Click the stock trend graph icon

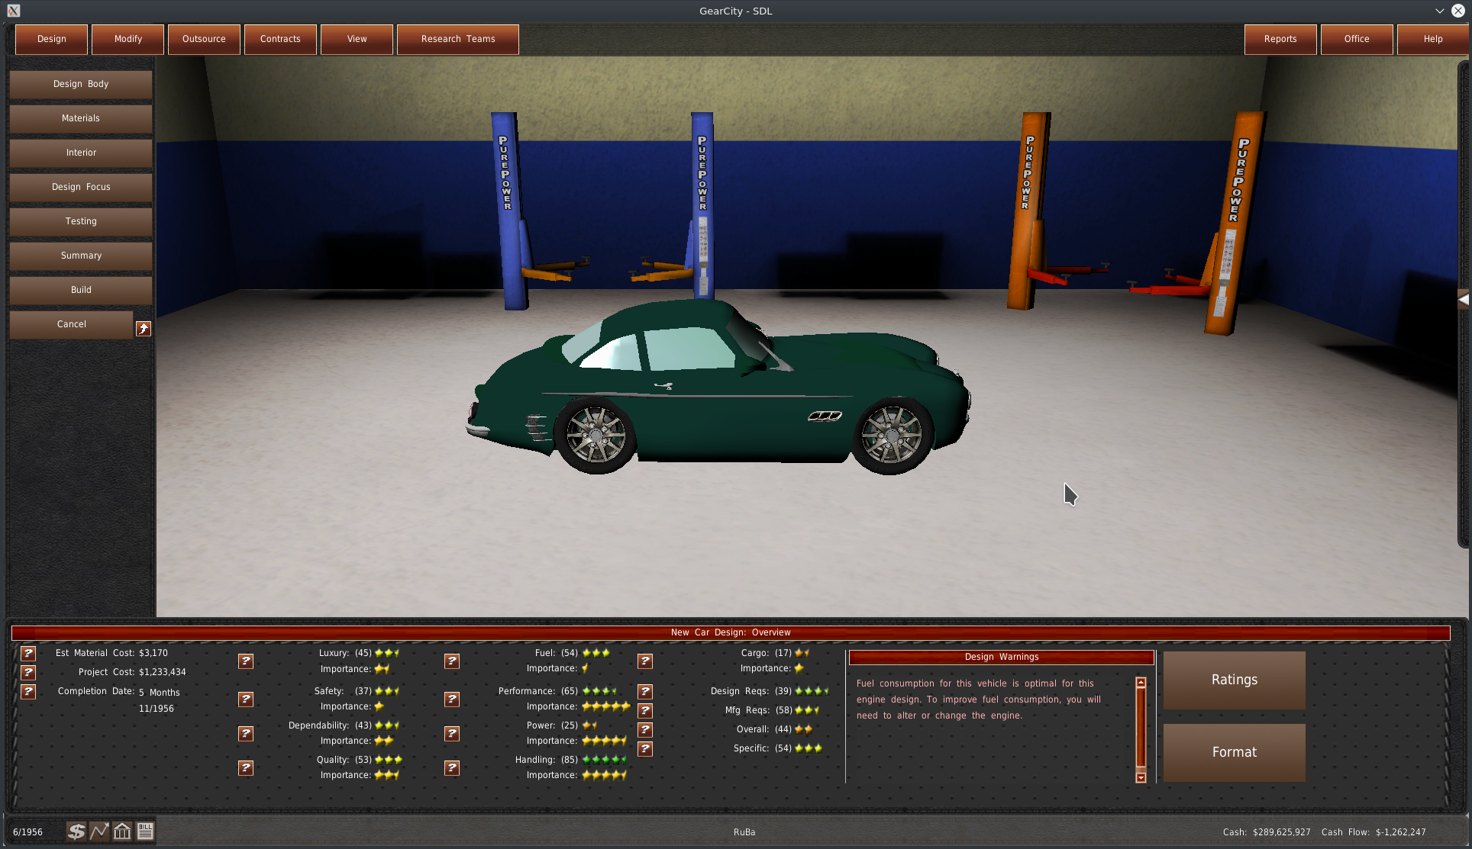[x=99, y=831]
